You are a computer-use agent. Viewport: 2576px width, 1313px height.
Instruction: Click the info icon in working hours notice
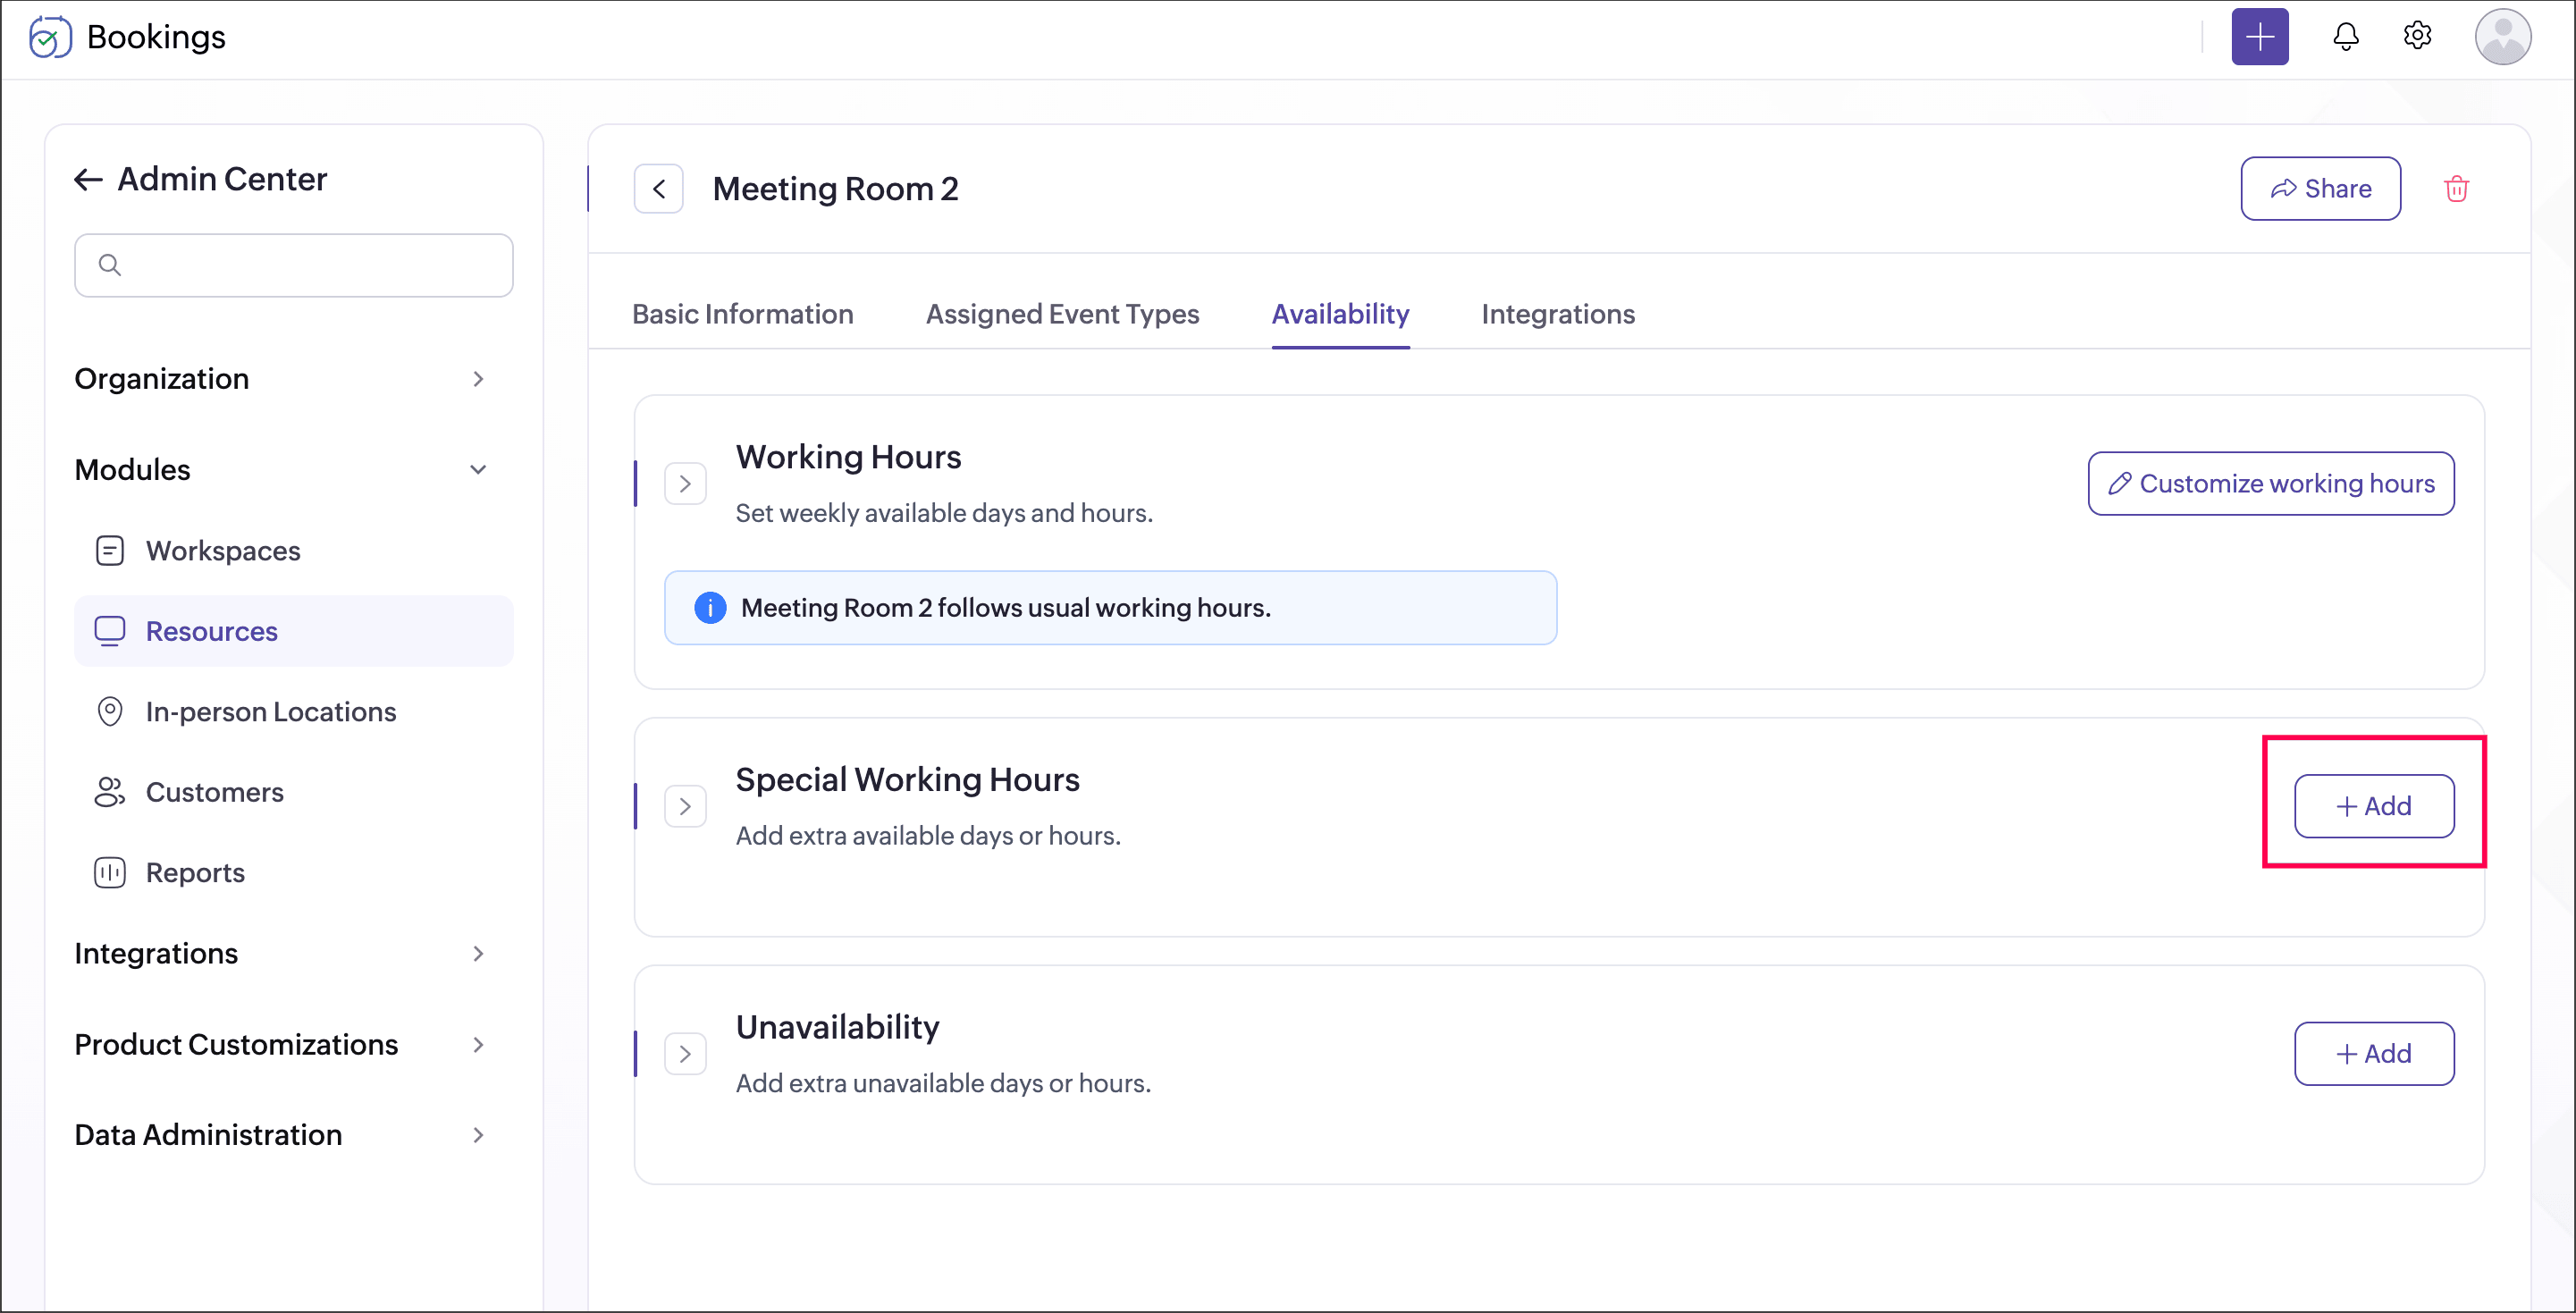click(710, 608)
